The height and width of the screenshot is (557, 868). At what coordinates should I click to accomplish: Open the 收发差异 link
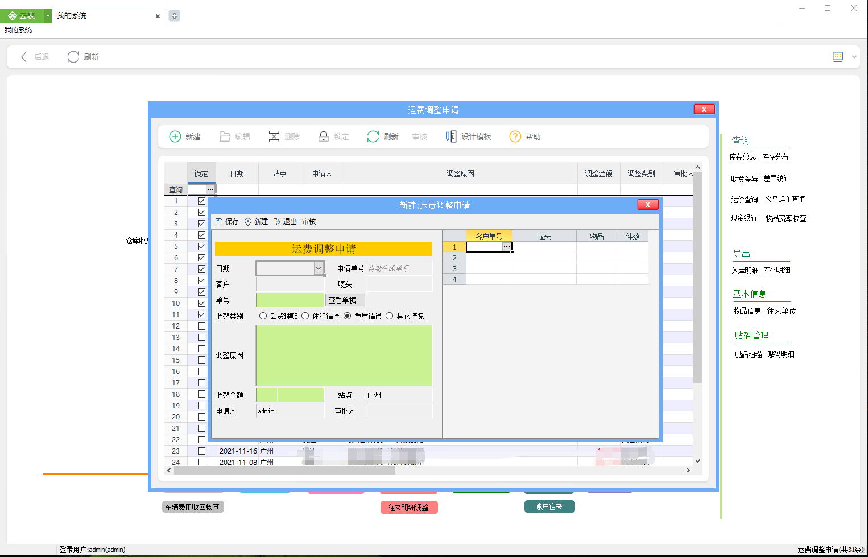745,178
